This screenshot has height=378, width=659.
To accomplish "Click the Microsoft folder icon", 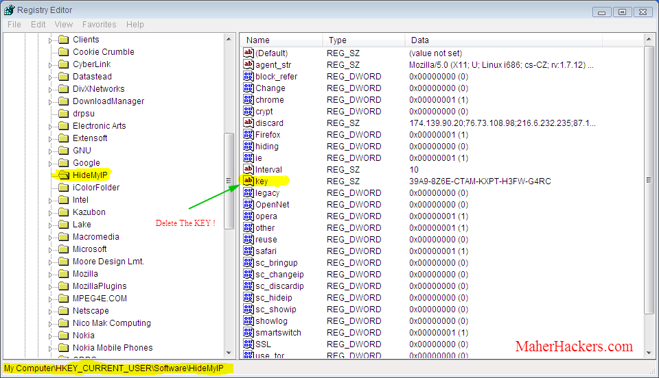I will [64, 249].
